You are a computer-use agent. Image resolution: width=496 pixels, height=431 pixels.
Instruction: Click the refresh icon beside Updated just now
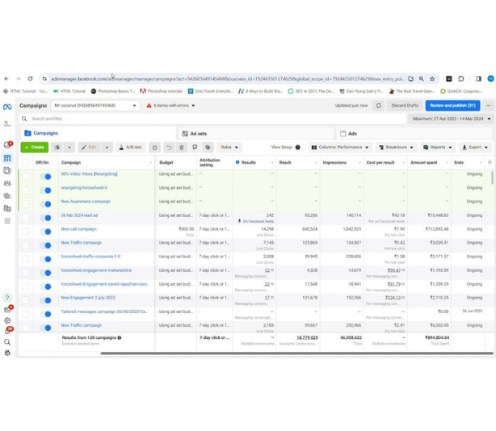click(378, 106)
